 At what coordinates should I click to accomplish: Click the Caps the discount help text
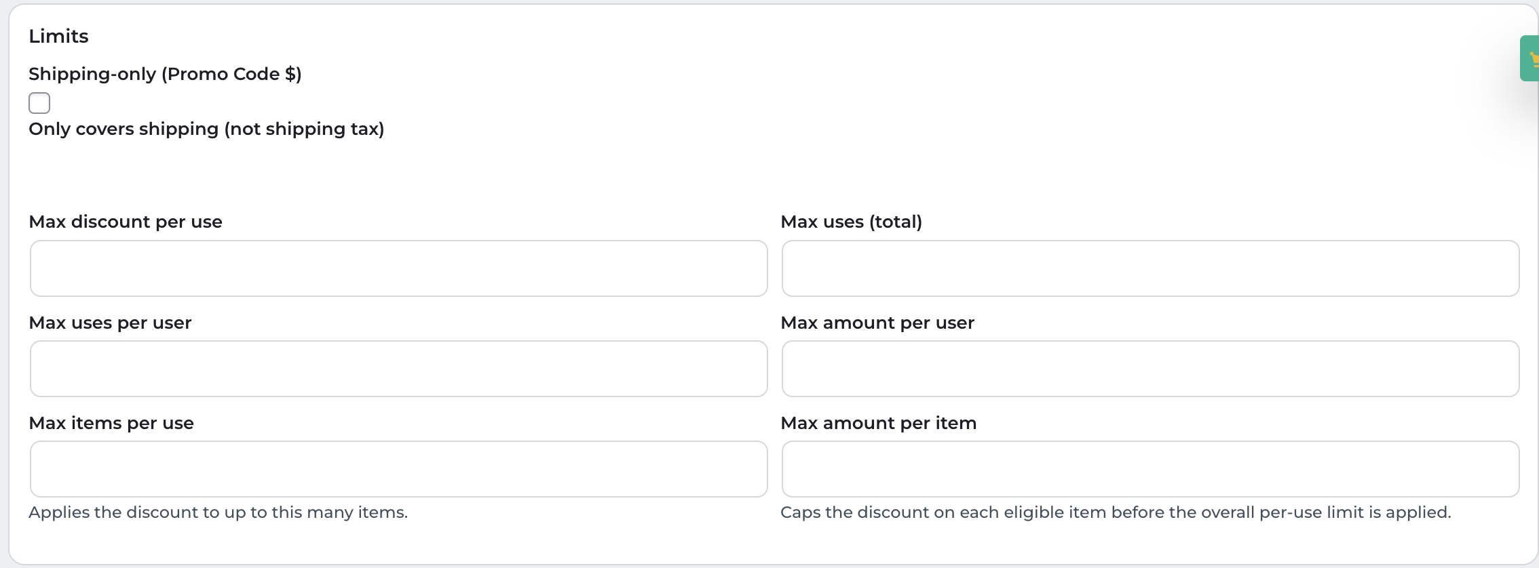tap(1115, 512)
